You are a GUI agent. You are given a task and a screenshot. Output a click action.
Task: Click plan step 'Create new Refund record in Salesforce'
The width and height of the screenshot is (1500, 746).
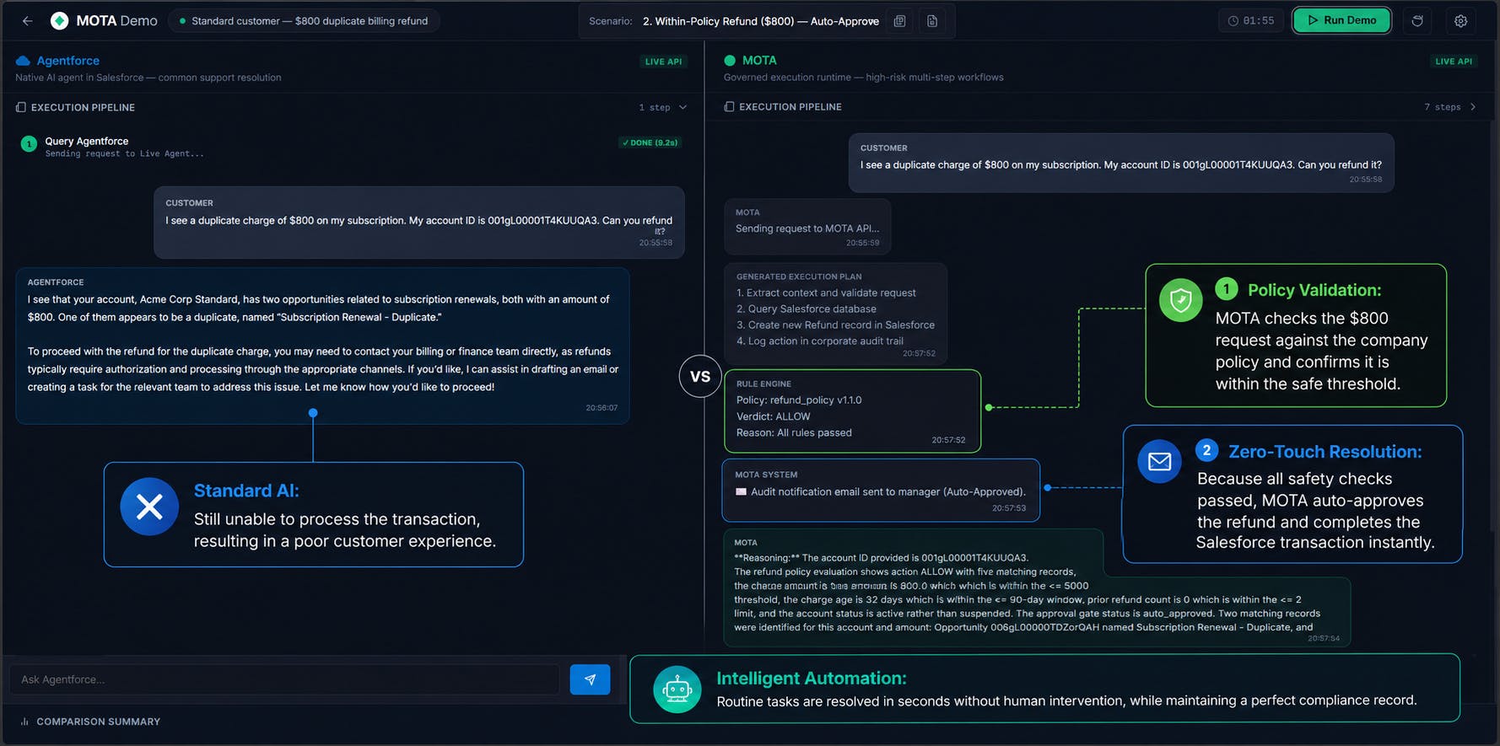[x=835, y=325]
